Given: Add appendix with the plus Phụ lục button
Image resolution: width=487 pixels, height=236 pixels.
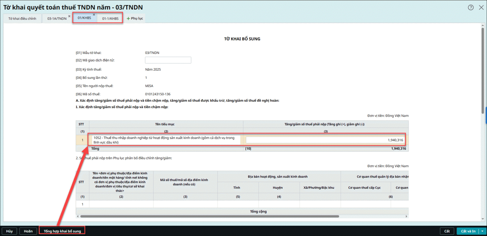Looking at the screenshot, I should pos(135,19).
